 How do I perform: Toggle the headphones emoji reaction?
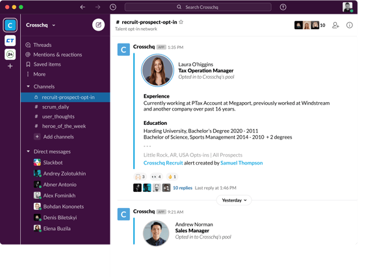139,176
